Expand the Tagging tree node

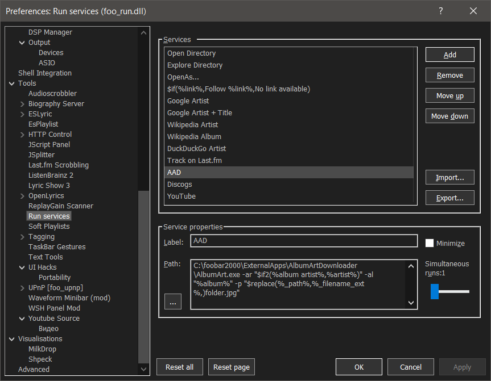coord(22,237)
